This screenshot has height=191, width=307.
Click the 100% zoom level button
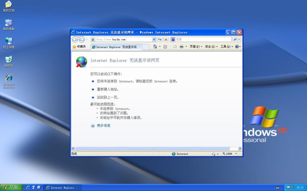pyautogui.click(x=227, y=154)
